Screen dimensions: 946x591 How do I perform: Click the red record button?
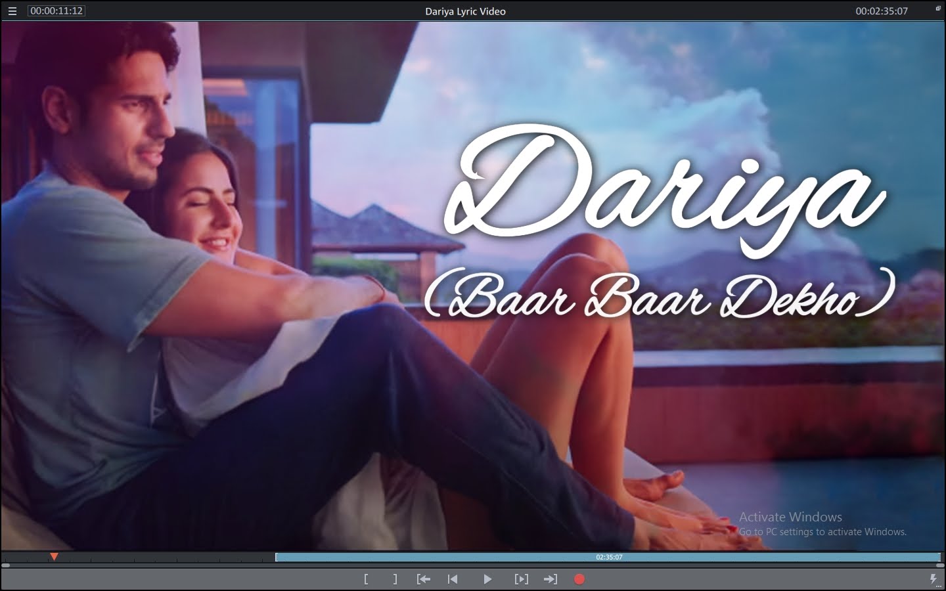pyautogui.click(x=579, y=579)
